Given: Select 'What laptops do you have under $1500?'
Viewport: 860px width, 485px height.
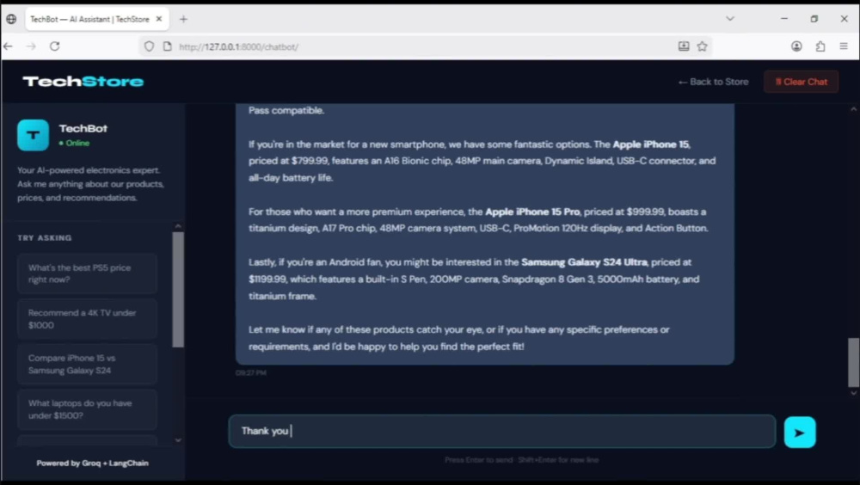Looking at the screenshot, I should (87, 409).
